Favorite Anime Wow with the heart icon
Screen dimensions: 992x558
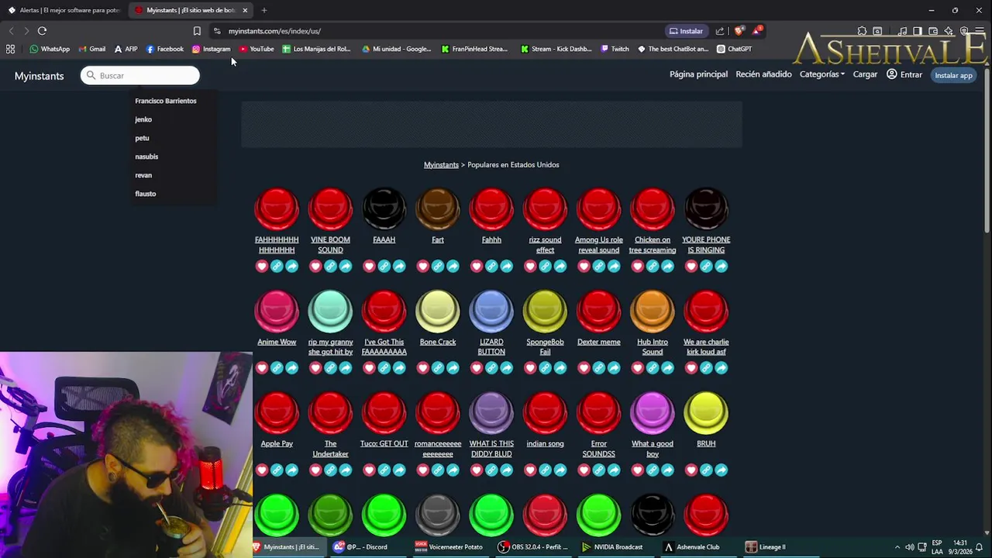(262, 368)
